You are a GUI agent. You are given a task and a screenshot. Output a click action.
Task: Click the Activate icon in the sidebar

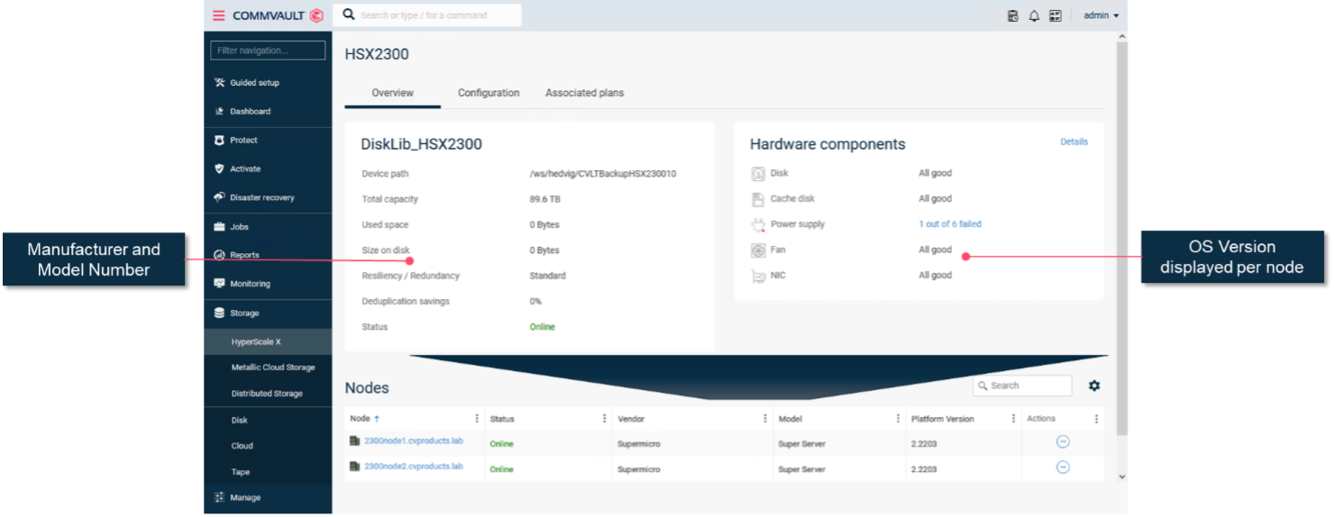(x=219, y=168)
